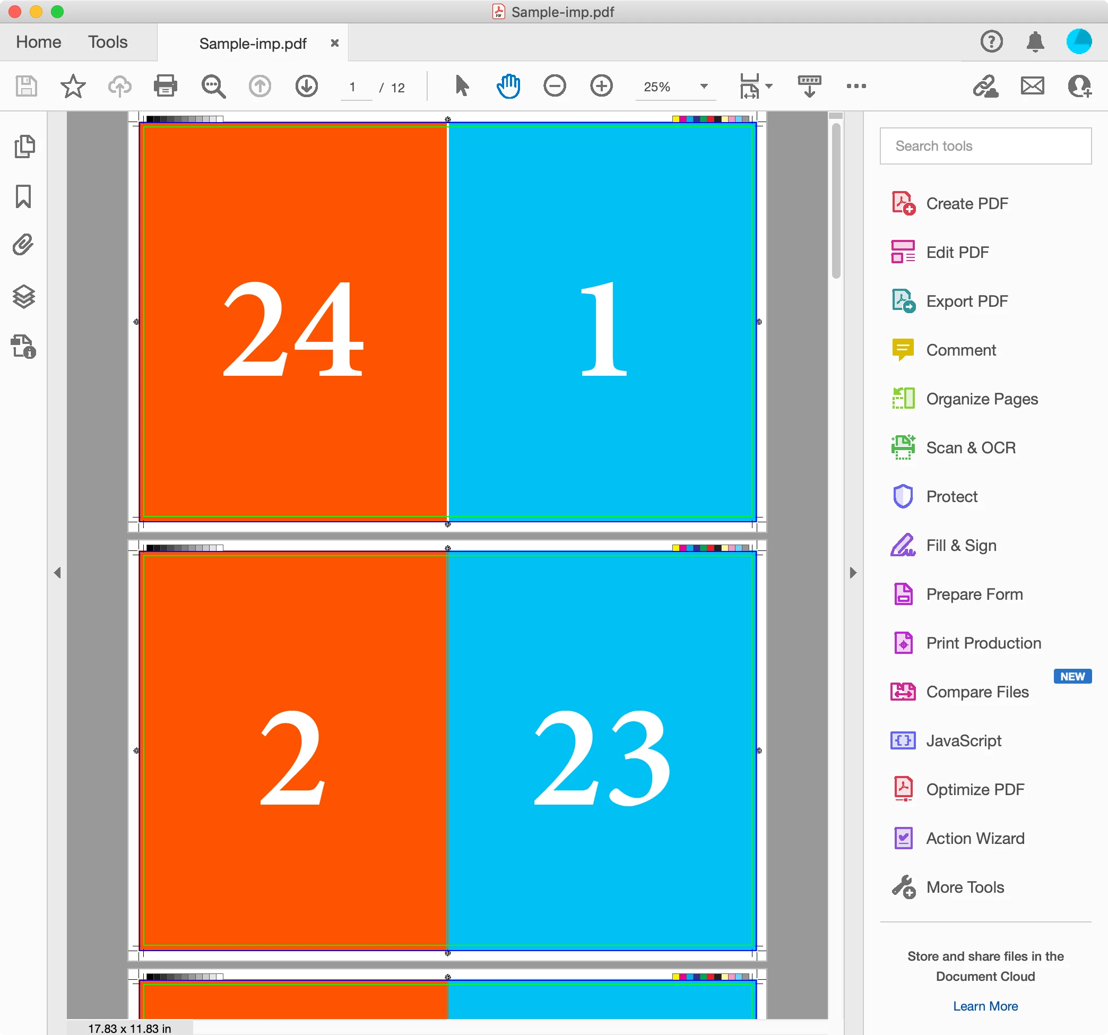Switch to the Home tab
The height and width of the screenshot is (1035, 1108).
click(x=38, y=42)
